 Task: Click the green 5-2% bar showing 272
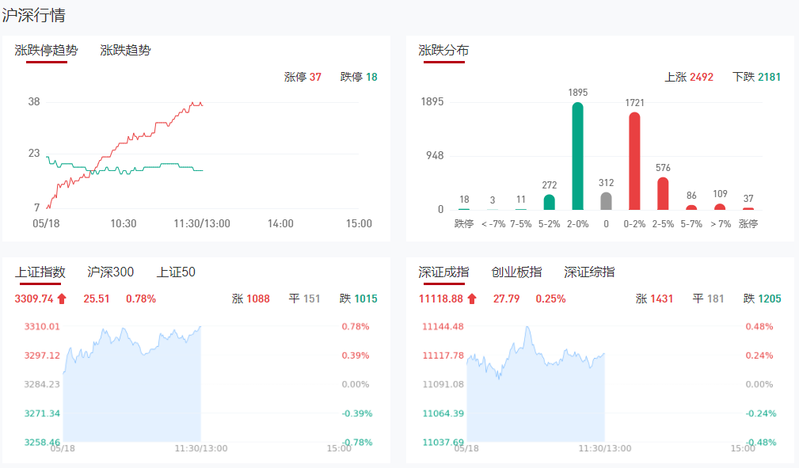pos(549,202)
